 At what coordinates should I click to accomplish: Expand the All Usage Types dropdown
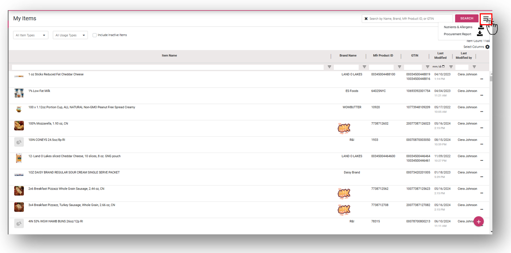pyautogui.click(x=70, y=35)
